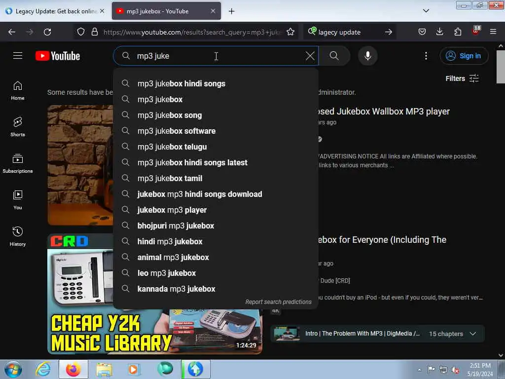The width and height of the screenshot is (505, 379).
Task: Show hidden tray icons arrow
Action: (419, 370)
